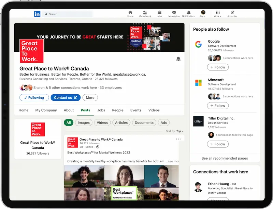Click Microsoft's connection avatars

(x=215, y=96)
